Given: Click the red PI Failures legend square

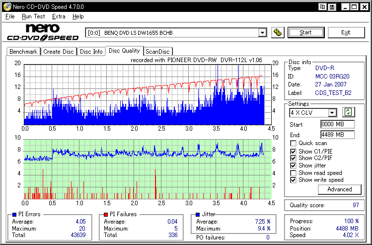Looking at the screenshot, I should [106, 215].
